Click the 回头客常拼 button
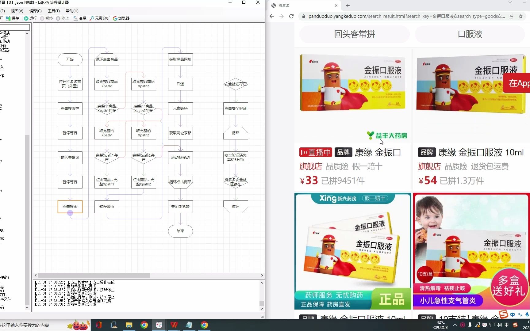 354,34
